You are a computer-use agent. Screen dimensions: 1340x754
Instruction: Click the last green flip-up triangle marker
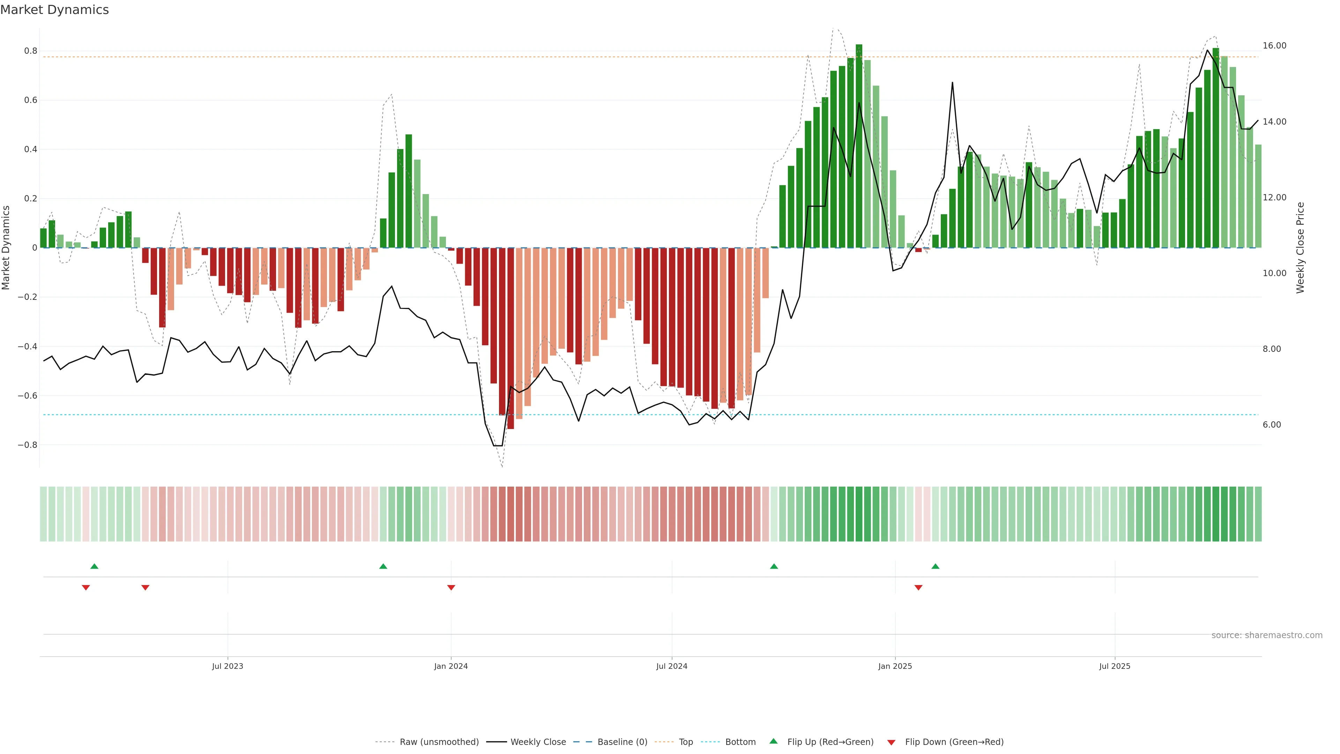935,566
